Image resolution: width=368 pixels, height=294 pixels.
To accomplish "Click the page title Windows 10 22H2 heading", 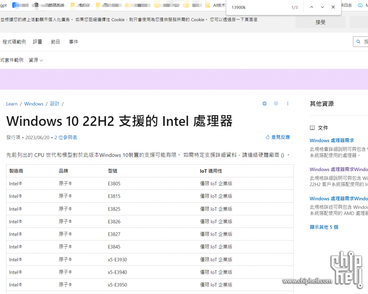I will [119, 121].
